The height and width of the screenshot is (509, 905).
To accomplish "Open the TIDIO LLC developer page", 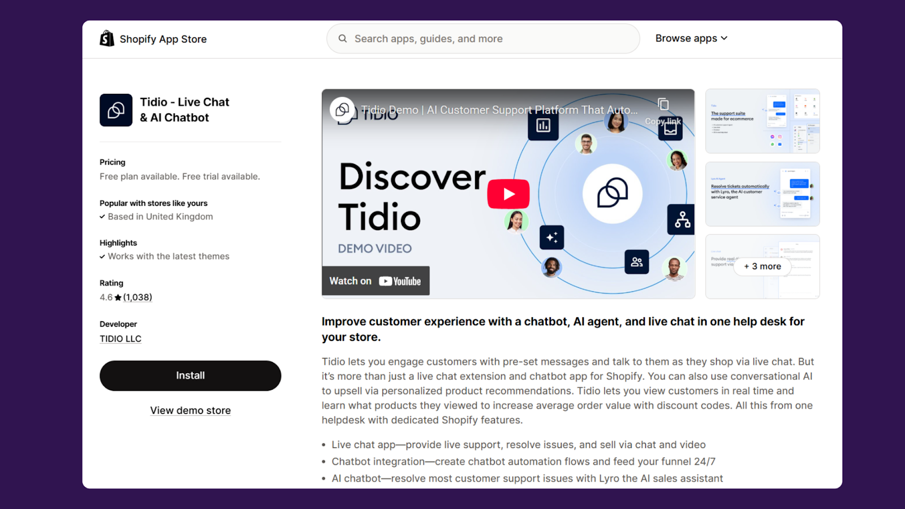I will pyautogui.click(x=120, y=338).
